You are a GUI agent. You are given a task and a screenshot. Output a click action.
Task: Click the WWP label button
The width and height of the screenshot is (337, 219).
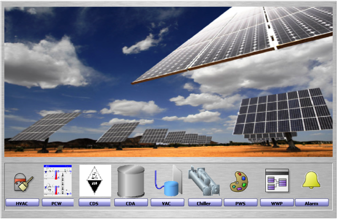[276, 203]
